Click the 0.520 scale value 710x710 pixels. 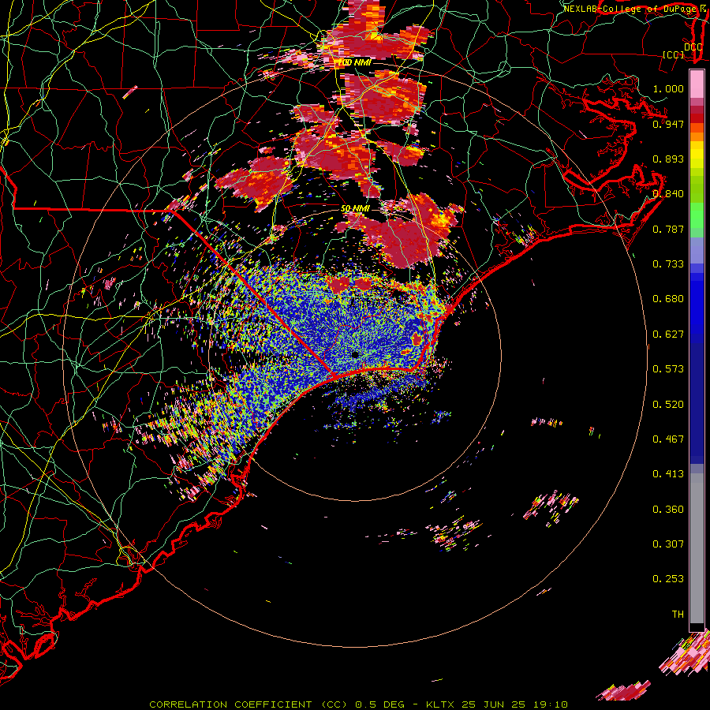tap(668, 405)
